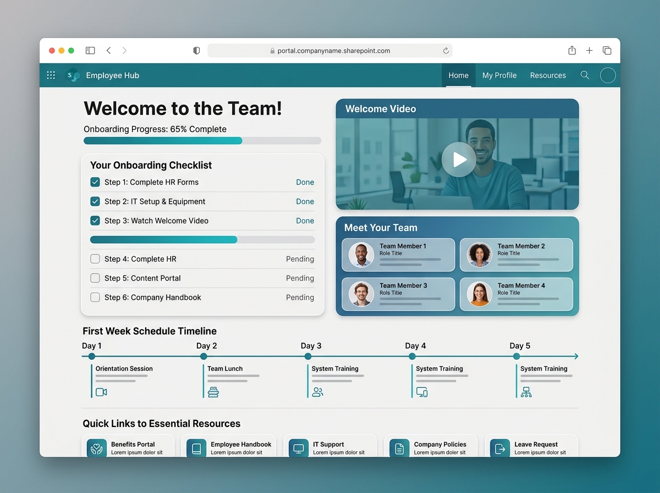660x493 pixels.
Task: Show the tab overview icon
Action: 607,51
